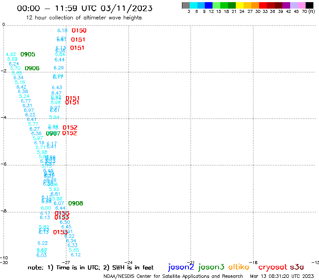Click the latitude axis label '-4'

pyautogui.click(x=3, y=117)
